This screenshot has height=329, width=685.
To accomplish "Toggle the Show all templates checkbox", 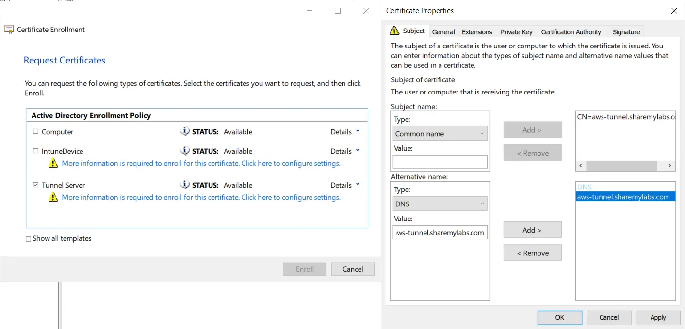I will point(29,239).
